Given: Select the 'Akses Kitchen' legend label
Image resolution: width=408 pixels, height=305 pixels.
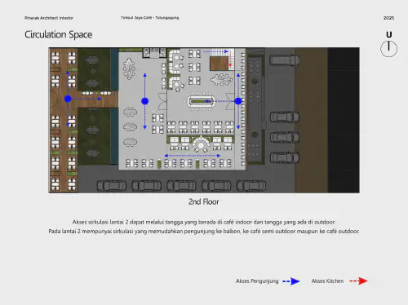Looking at the screenshot, I should click(x=327, y=281).
